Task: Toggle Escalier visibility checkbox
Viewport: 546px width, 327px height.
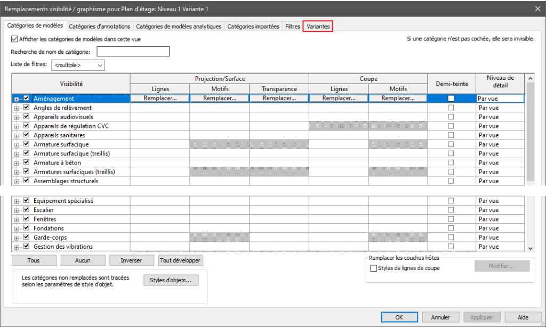Action: coord(26,210)
